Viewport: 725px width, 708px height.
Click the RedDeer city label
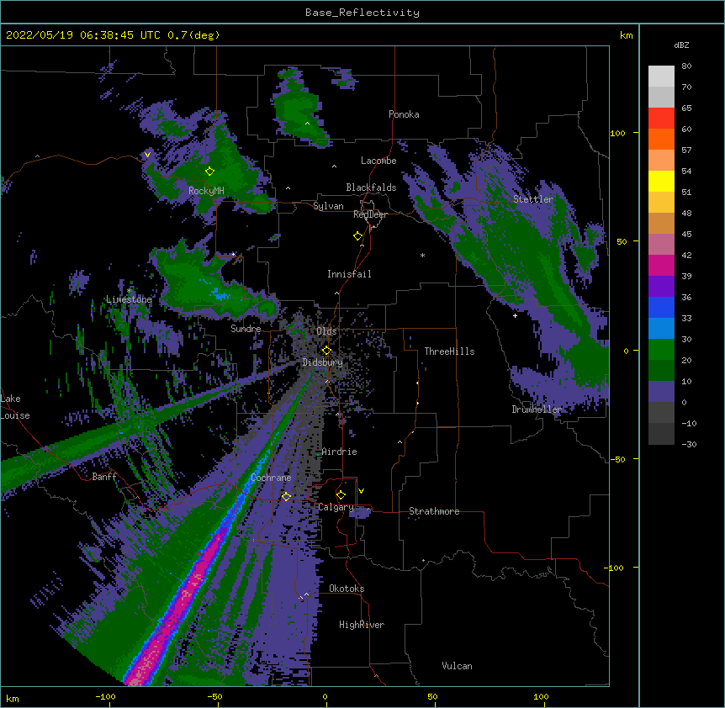(370, 214)
